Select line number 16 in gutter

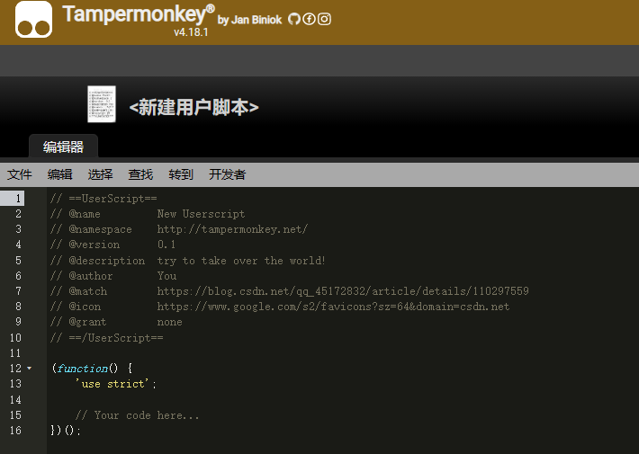coord(15,431)
